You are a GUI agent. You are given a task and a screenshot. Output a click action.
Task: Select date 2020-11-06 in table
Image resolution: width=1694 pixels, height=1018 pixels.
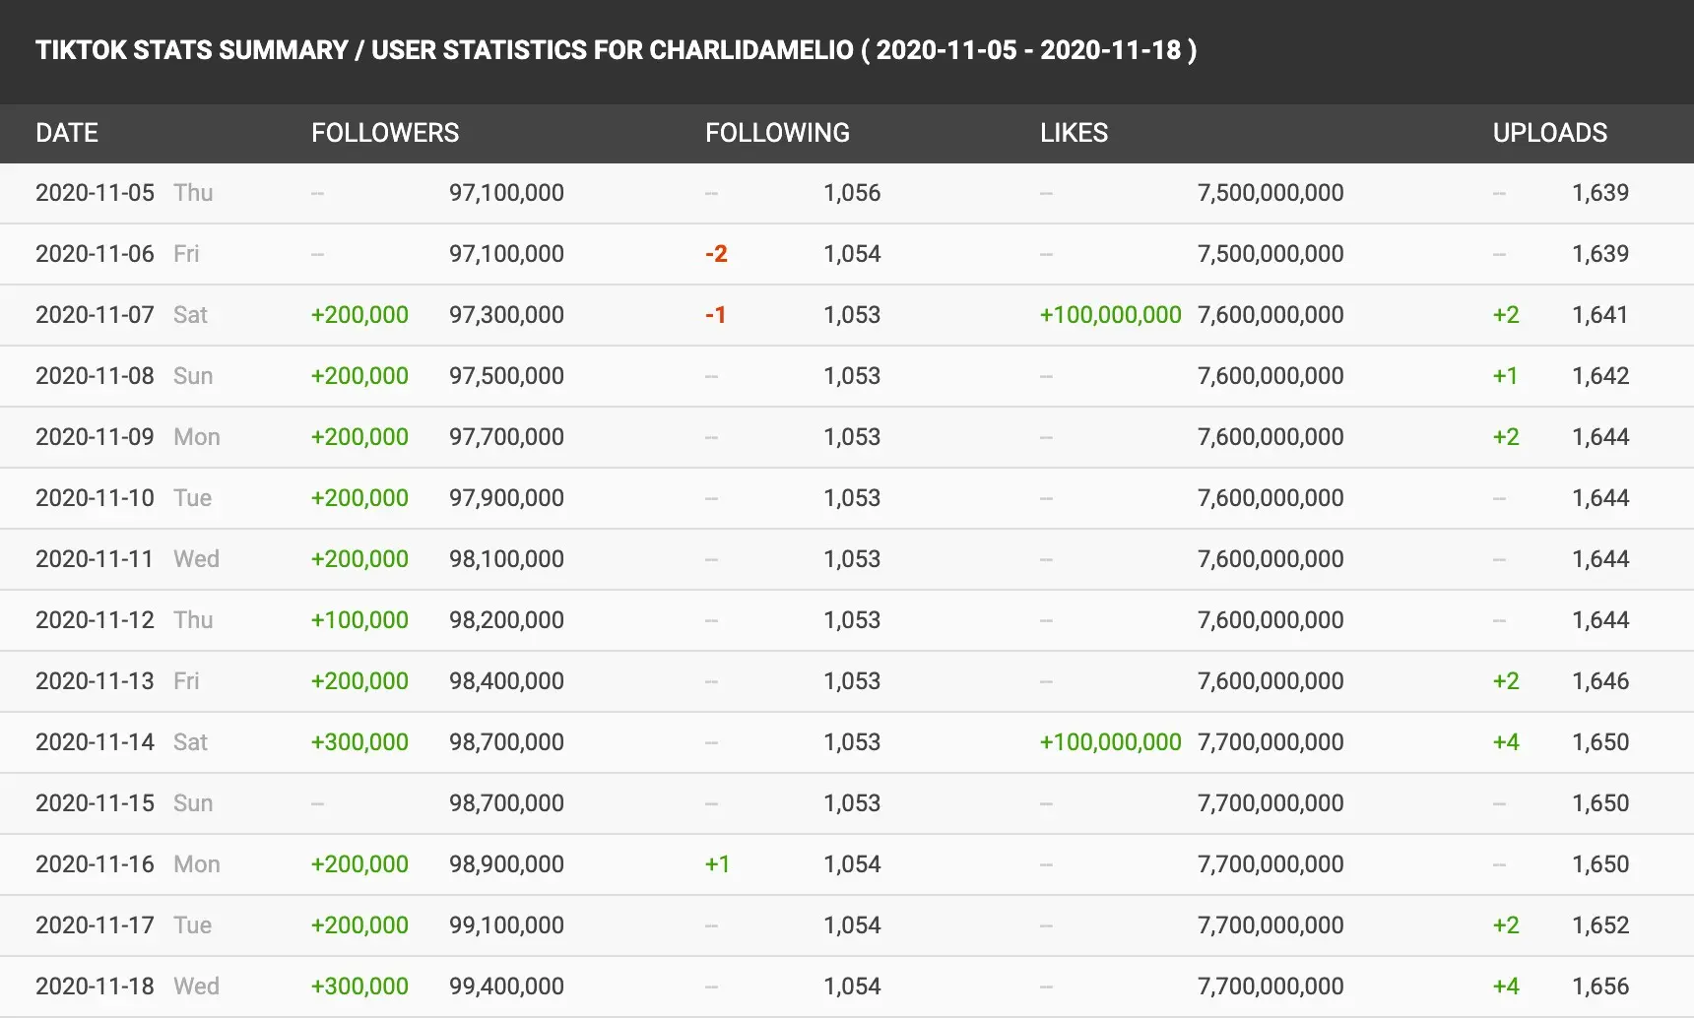pos(95,254)
